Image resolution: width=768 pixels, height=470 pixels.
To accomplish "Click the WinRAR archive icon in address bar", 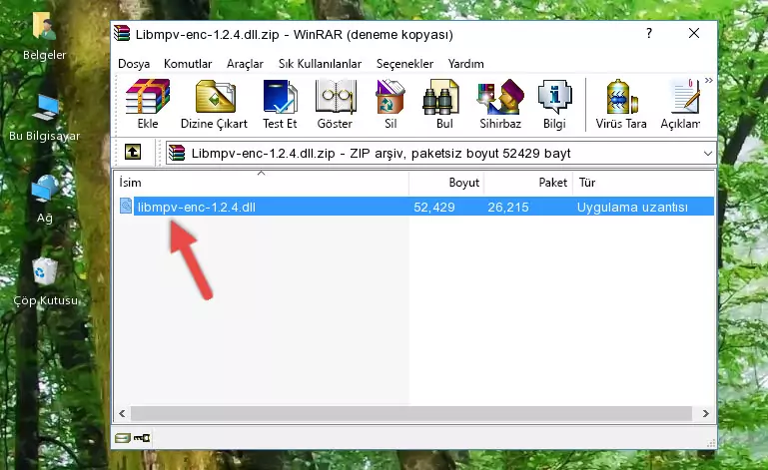I will tap(177, 154).
